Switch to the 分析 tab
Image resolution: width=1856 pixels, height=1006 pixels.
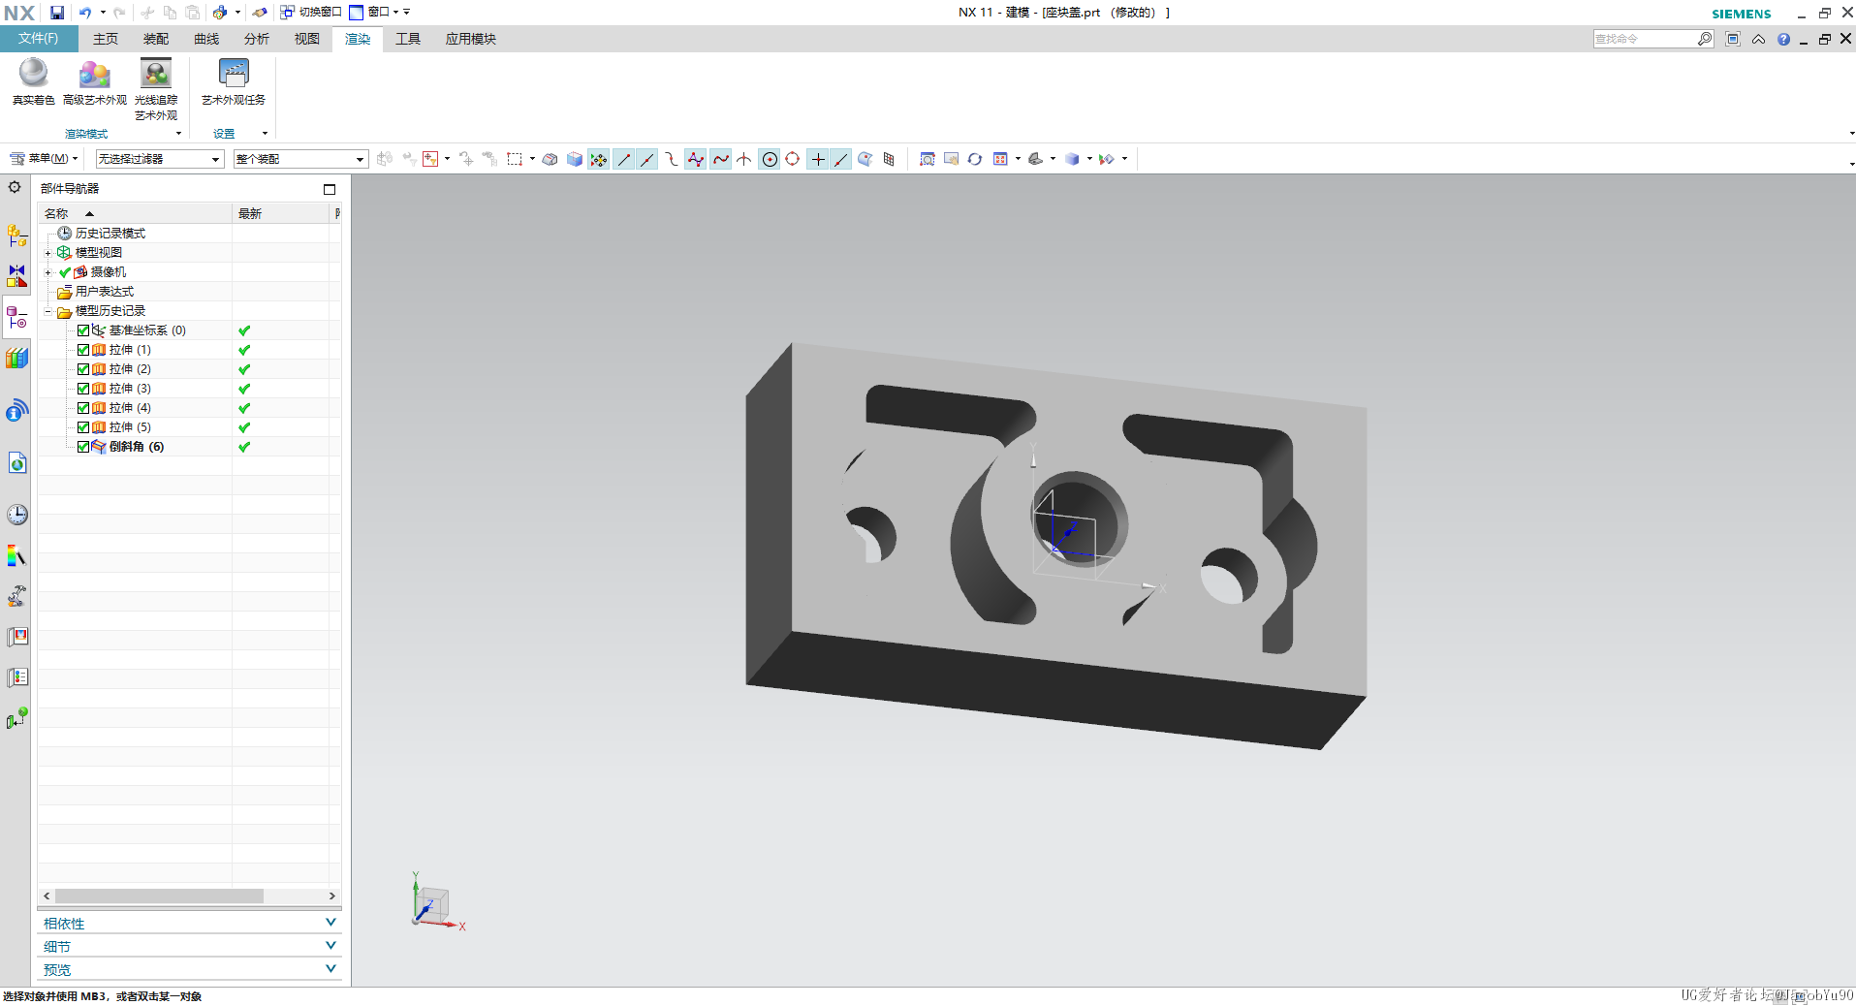click(x=257, y=39)
